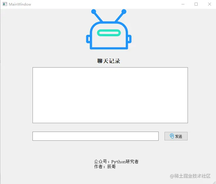Click the resize grip in window corner
216x184 pixels.
[214, 182]
